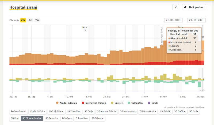Click the faza 18 chart marker
Image resolution: width=214 pixels, height=125 pixels.
85,29
